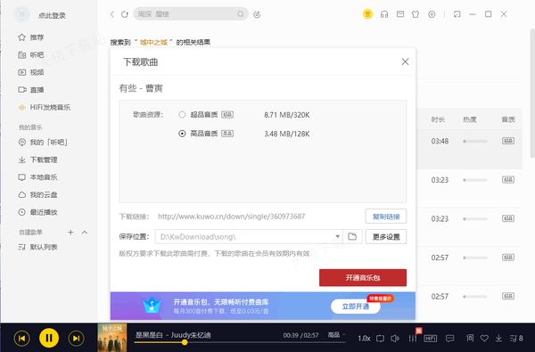Close the download song dialog
535x352 pixels.
[405, 61]
